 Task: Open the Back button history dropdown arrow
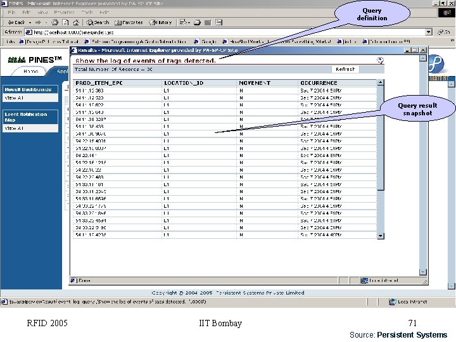click(x=30, y=23)
